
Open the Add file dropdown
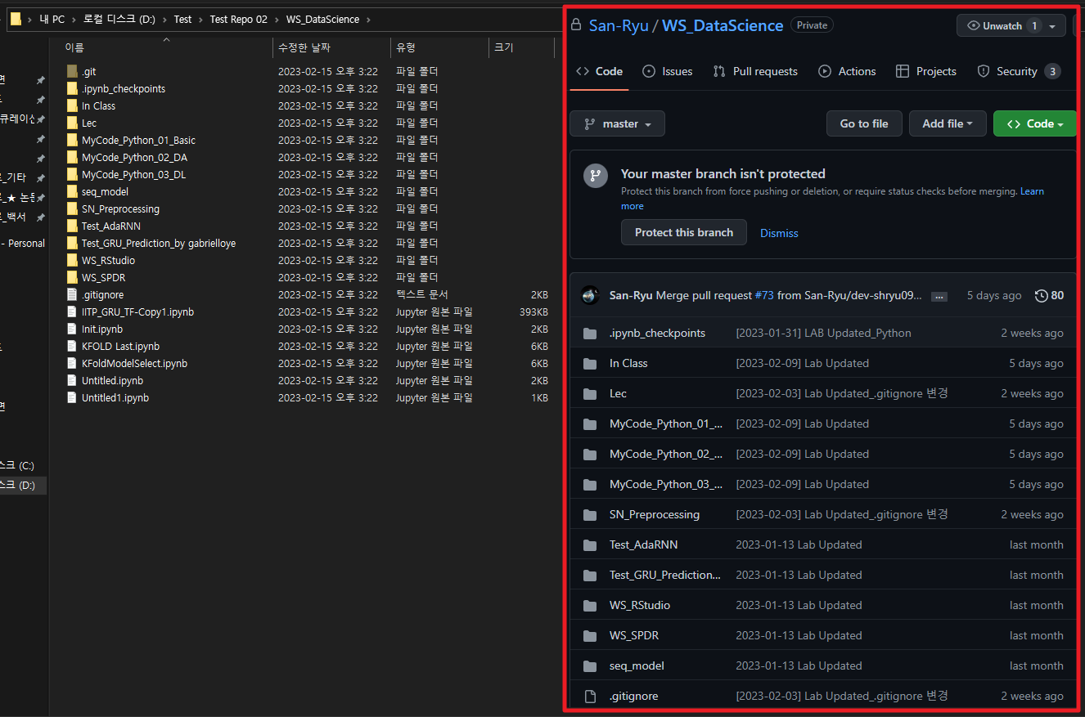coord(948,123)
